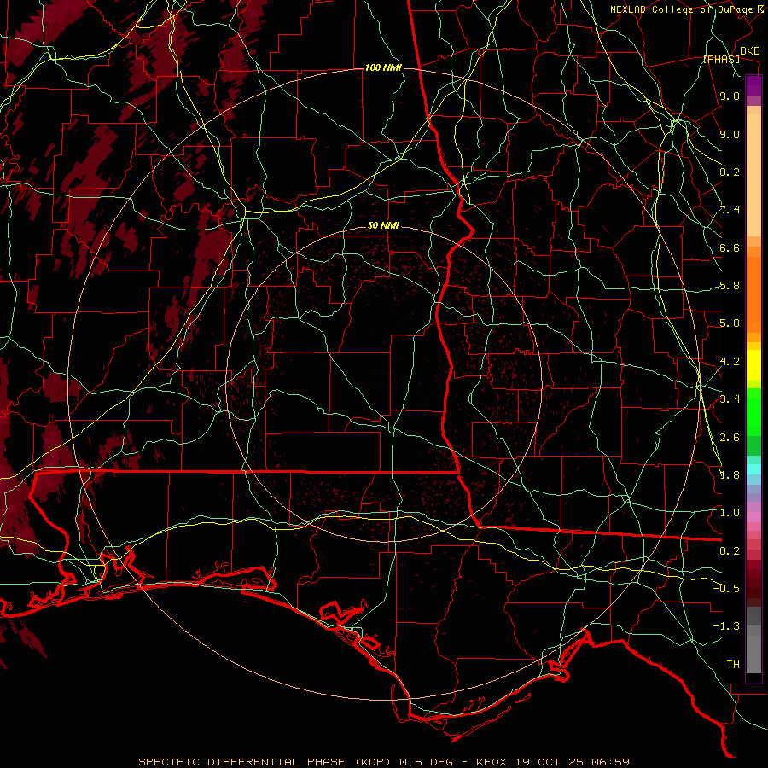Image resolution: width=768 pixels, height=768 pixels.
Task: Click the 8.2 scale value
Action: (730, 172)
